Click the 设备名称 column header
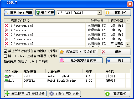This screenshot has height=99, width=134. [x=64, y=71]
